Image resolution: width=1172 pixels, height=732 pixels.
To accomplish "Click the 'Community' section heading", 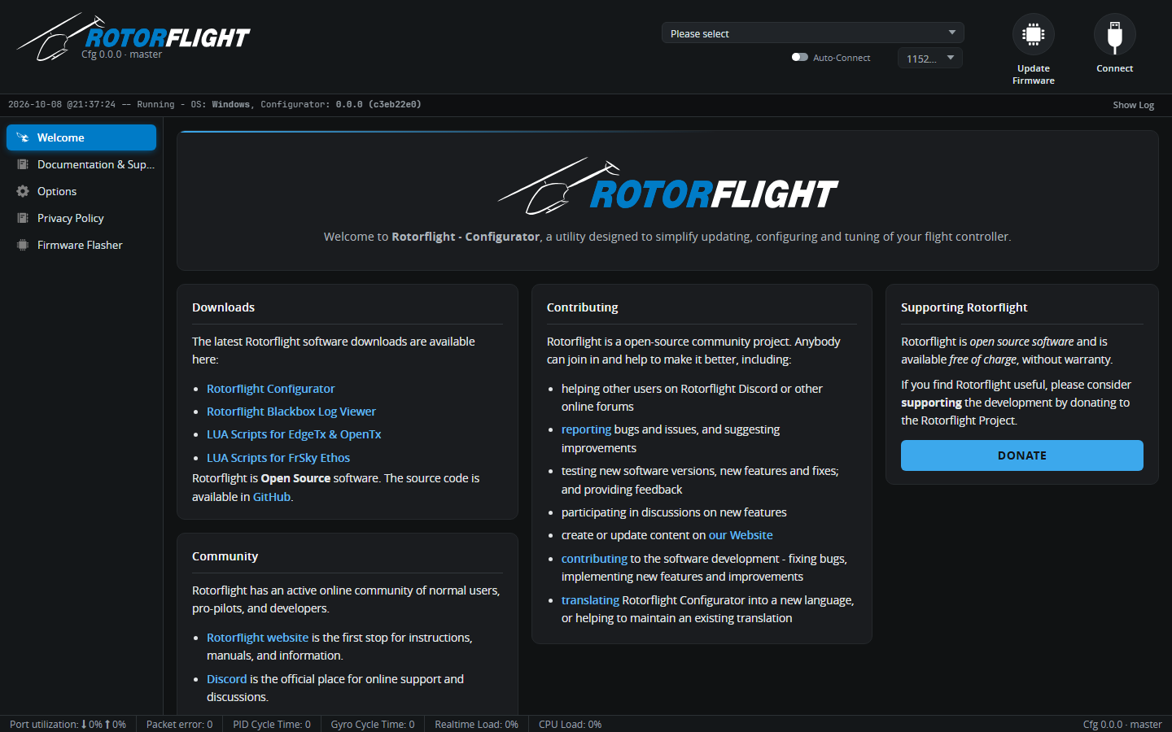I will (x=225, y=556).
